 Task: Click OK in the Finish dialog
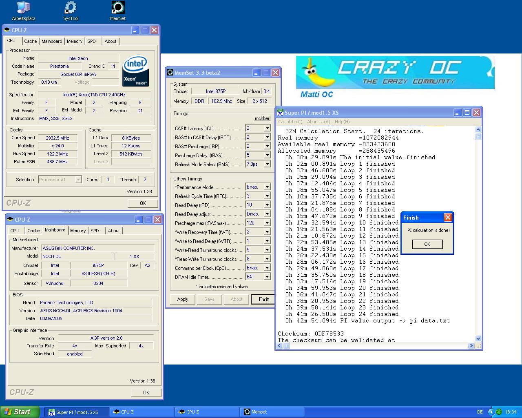(427, 244)
